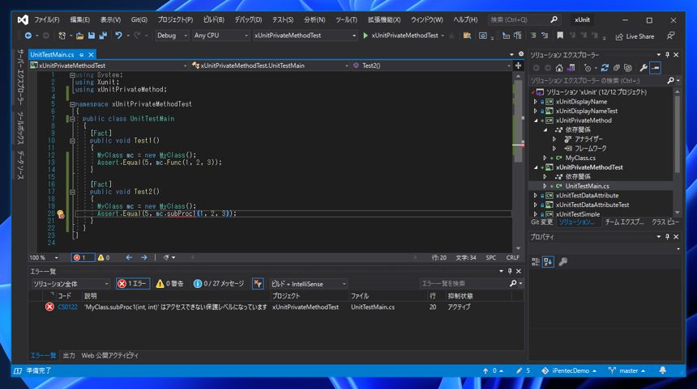
Task: Open the Any CPU platform dropdown
Action: (220, 36)
